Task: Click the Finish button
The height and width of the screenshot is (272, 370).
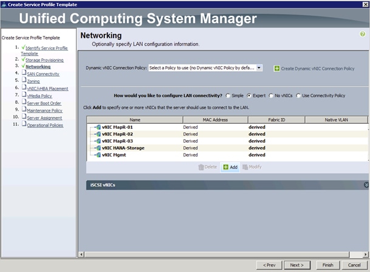Action: point(327,265)
